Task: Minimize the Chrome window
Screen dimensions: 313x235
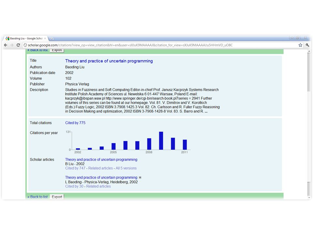Action: click(292, 38)
